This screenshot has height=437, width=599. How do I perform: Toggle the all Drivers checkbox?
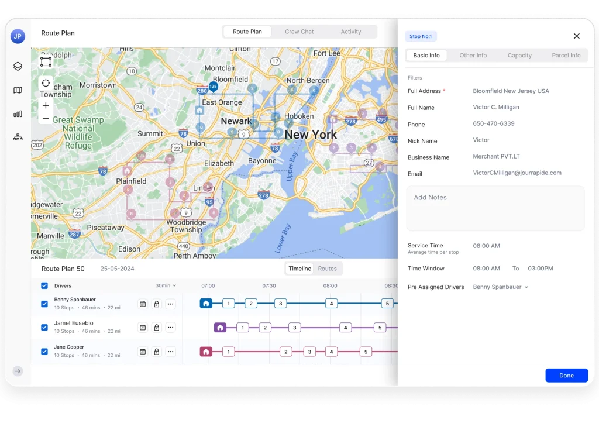pyautogui.click(x=44, y=285)
